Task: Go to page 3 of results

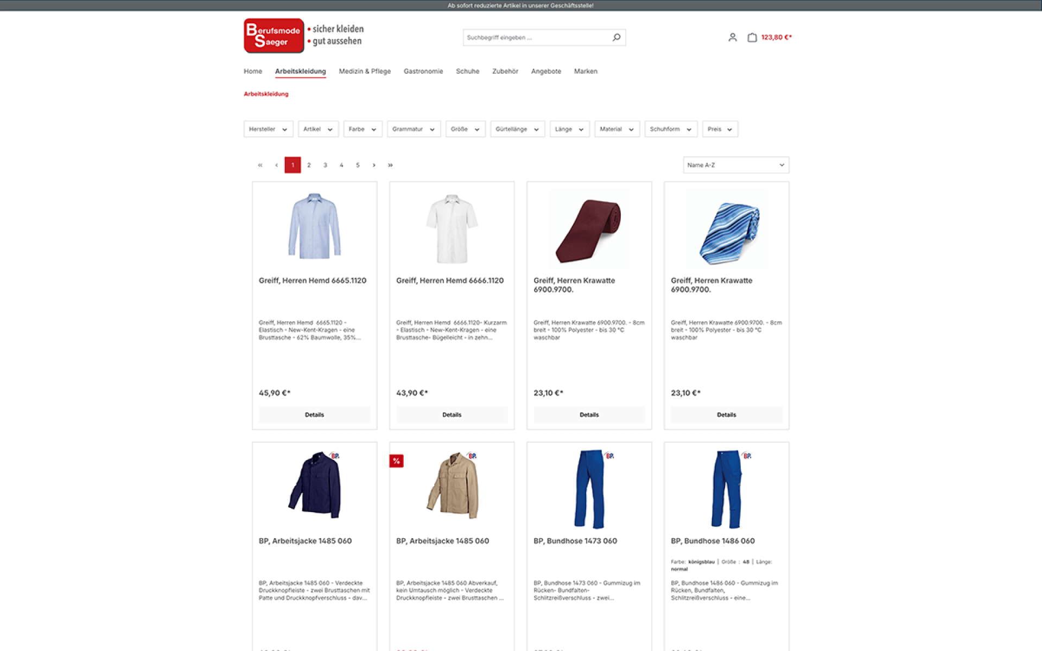Action: pyautogui.click(x=325, y=165)
